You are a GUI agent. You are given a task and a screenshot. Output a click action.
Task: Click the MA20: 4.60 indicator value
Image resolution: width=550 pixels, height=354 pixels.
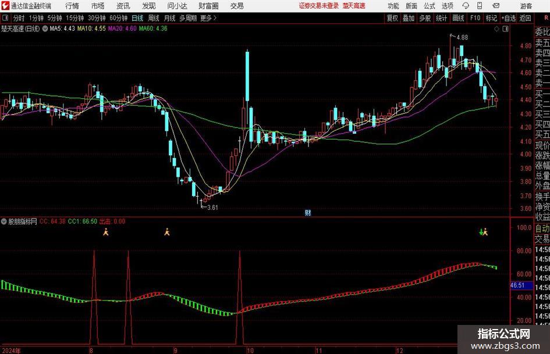(x=122, y=28)
